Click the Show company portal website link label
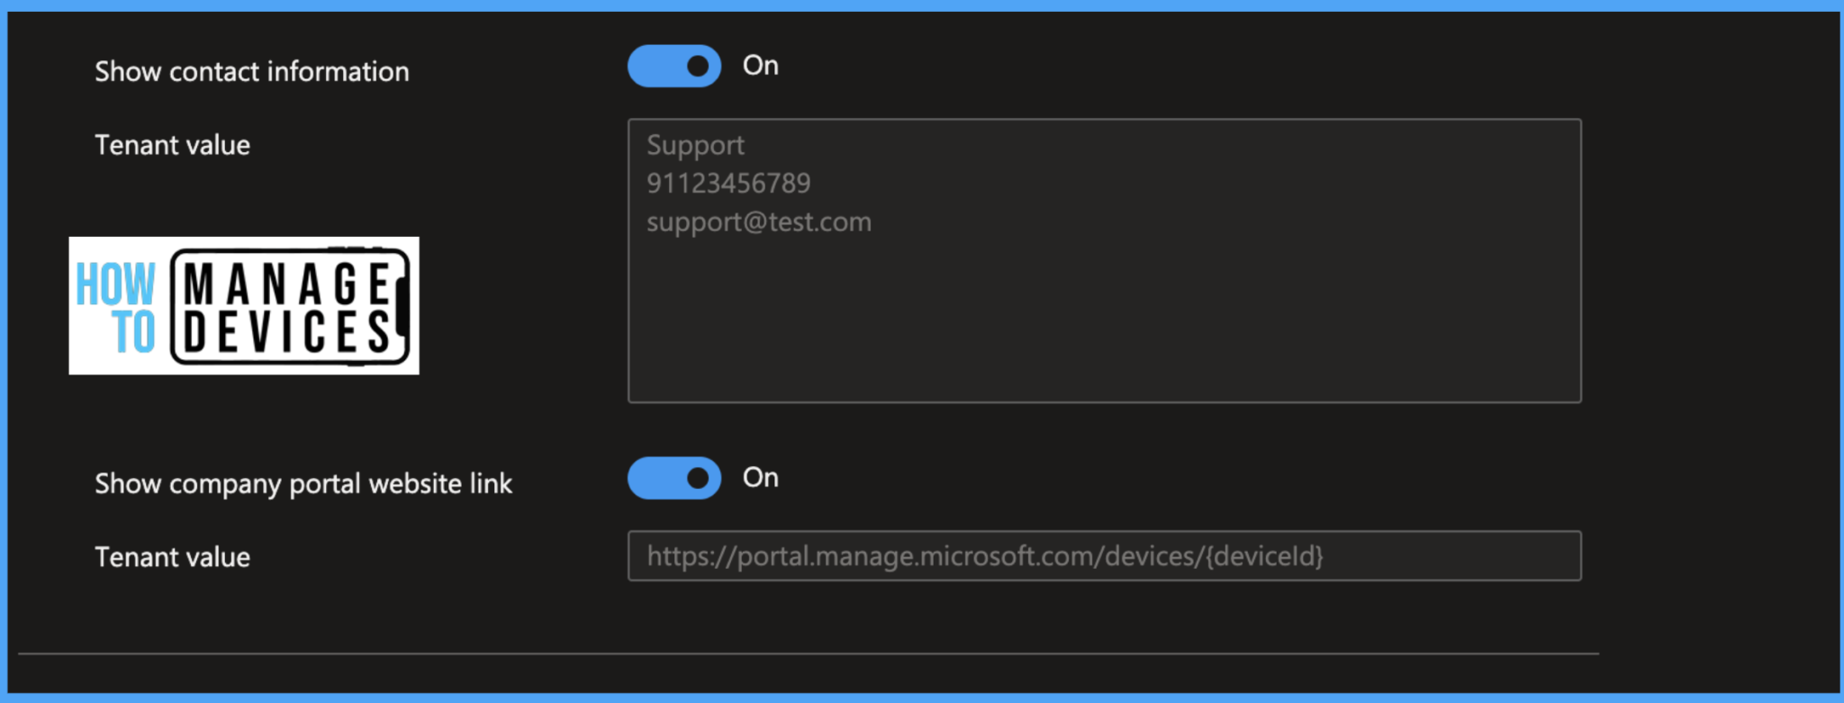The height and width of the screenshot is (703, 1844). (x=303, y=484)
